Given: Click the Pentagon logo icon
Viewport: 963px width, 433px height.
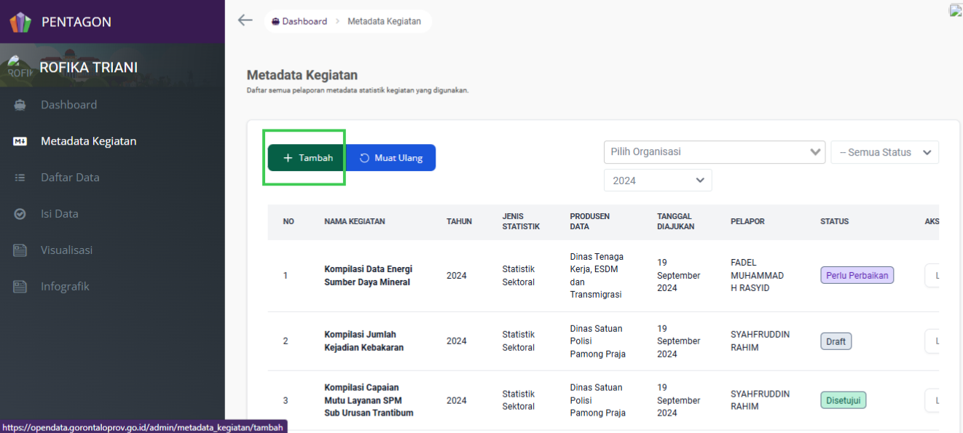Looking at the screenshot, I should pyautogui.click(x=20, y=22).
